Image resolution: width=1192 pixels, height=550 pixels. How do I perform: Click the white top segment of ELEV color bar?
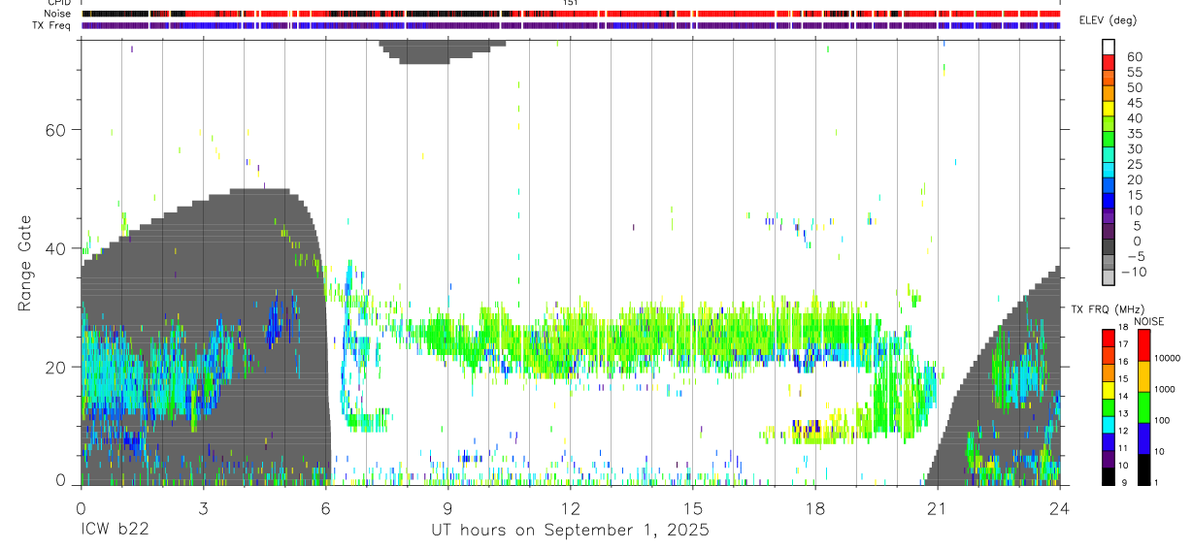(1109, 46)
